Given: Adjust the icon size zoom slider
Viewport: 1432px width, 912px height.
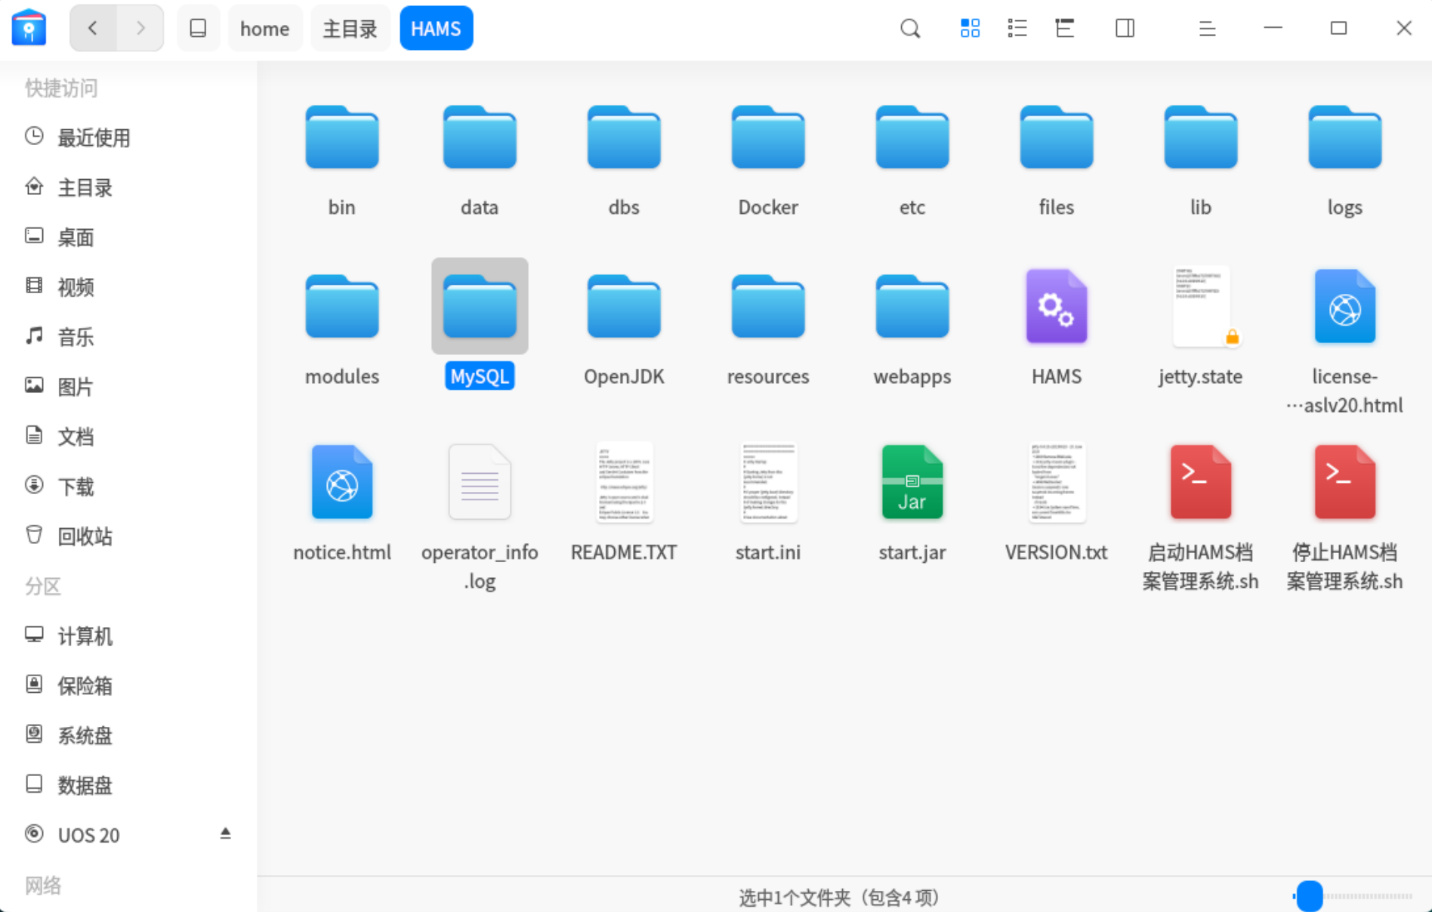Looking at the screenshot, I should click(x=1310, y=896).
